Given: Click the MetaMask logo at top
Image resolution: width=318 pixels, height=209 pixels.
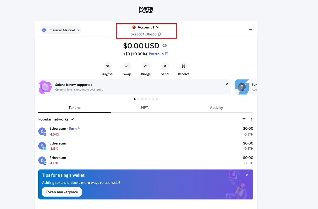Looking at the screenshot, I should [x=146, y=10].
